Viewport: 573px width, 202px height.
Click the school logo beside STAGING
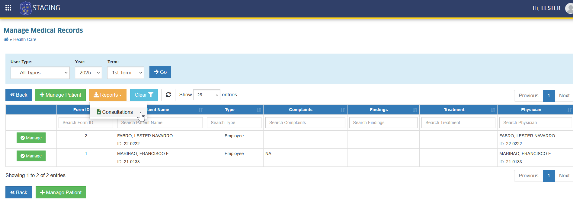(x=25, y=8)
